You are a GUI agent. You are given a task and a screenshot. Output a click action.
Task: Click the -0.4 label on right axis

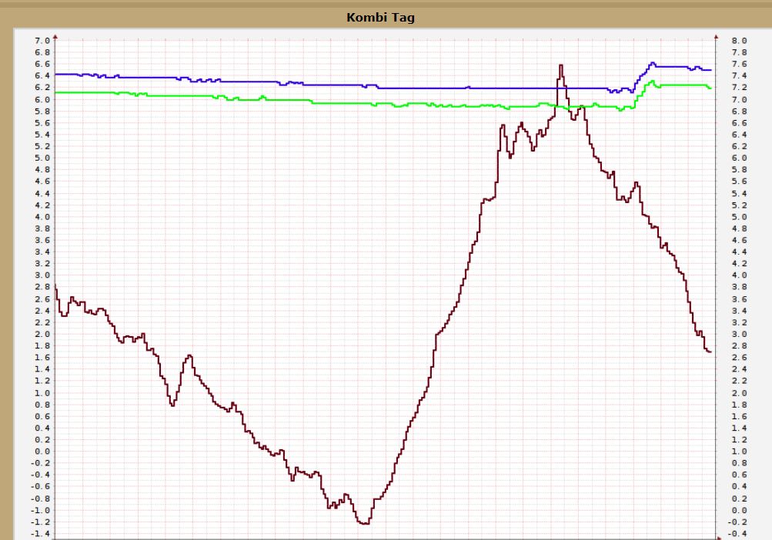click(737, 533)
